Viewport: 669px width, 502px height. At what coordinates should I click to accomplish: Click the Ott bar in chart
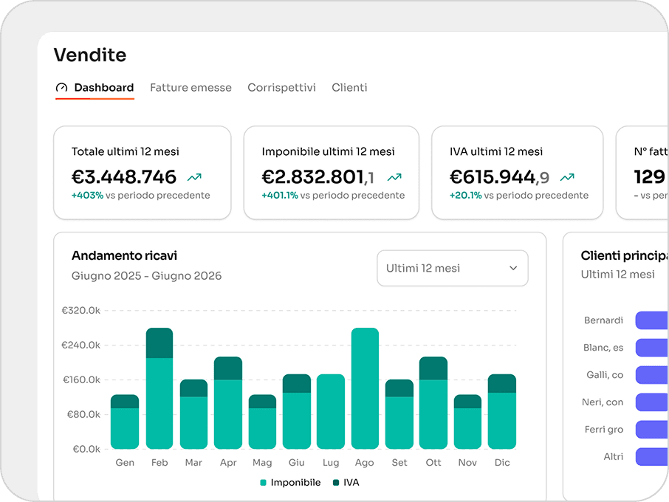pyautogui.click(x=433, y=403)
